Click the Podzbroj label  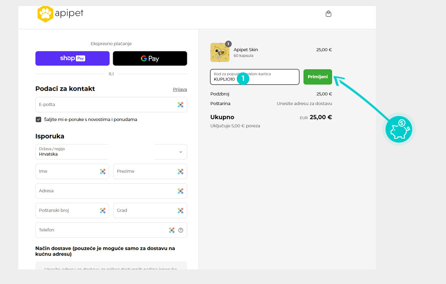coord(220,94)
